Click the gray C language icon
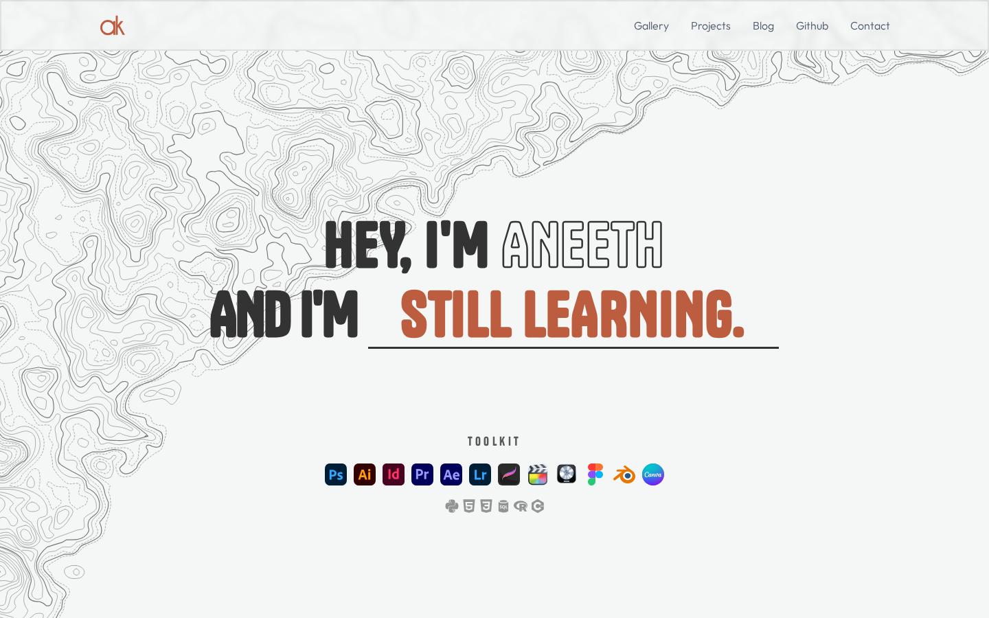Screen dimensions: 989x618 click(538, 506)
